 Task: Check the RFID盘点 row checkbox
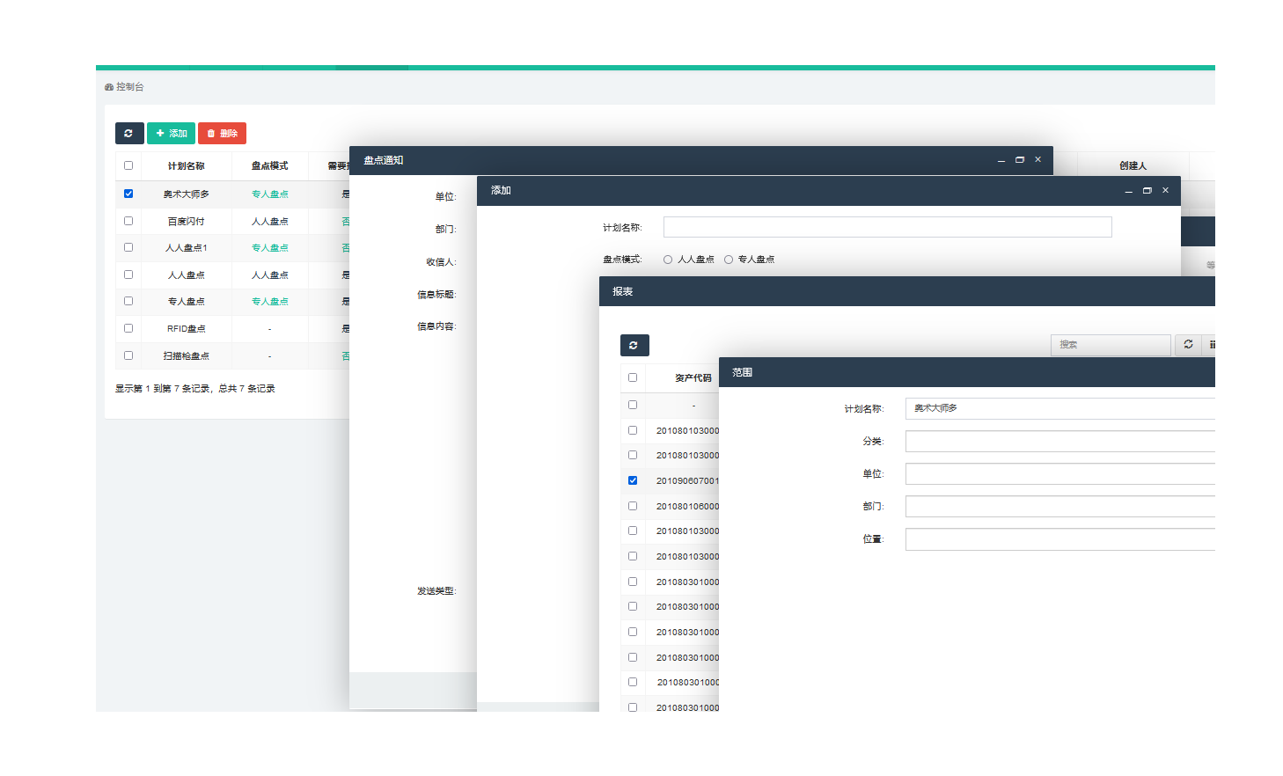click(128, 328)
